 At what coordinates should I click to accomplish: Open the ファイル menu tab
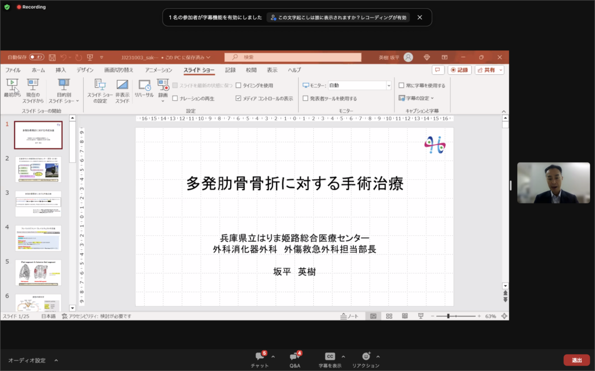coord(13,70)
